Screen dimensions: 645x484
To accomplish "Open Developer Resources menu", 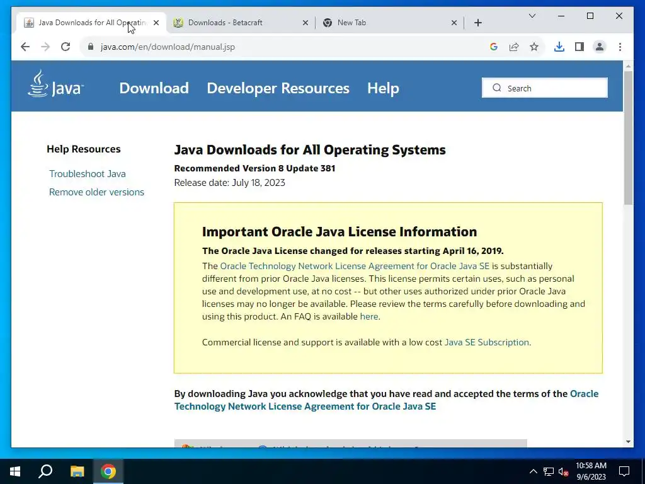I will pos(278,88).
